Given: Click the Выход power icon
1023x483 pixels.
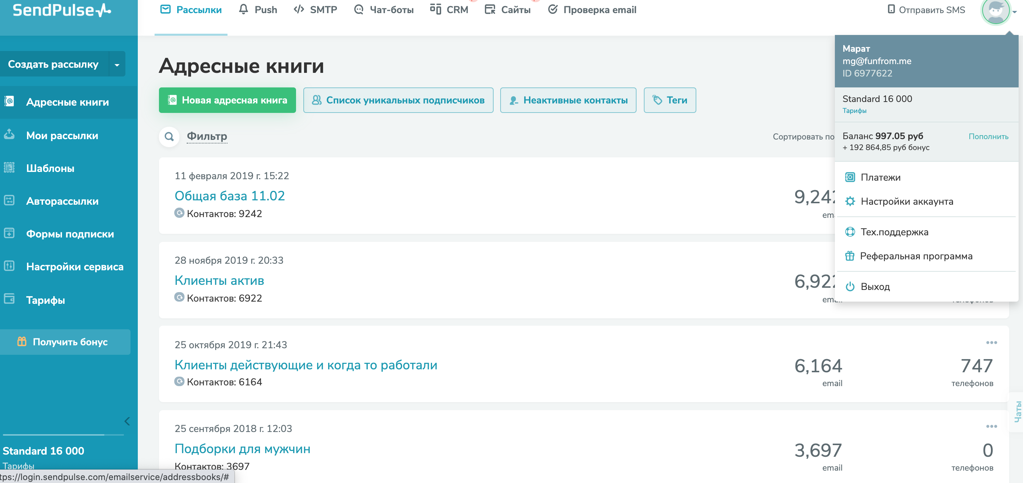Looking at the screenshot, I should [x=849, y=287].
